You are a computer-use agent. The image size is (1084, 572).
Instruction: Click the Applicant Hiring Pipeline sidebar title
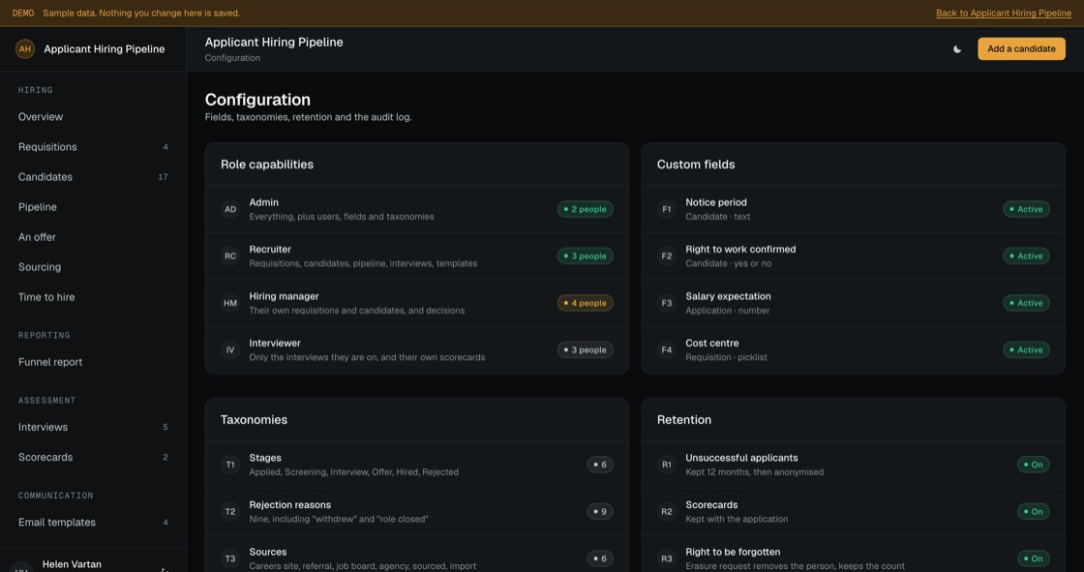[x=105, y=49]
